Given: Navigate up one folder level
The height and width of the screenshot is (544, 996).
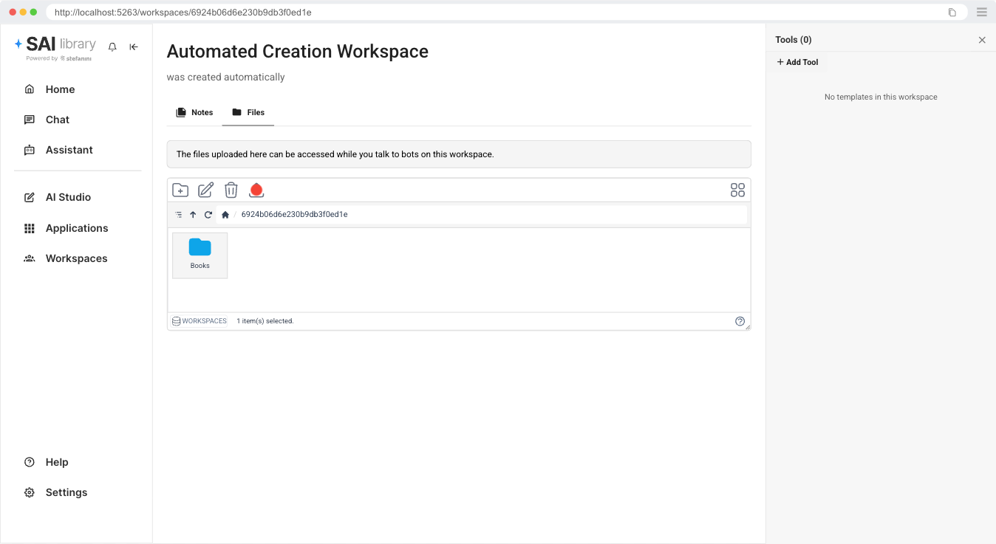Looking at the screenshot, I should click(193, 214).
